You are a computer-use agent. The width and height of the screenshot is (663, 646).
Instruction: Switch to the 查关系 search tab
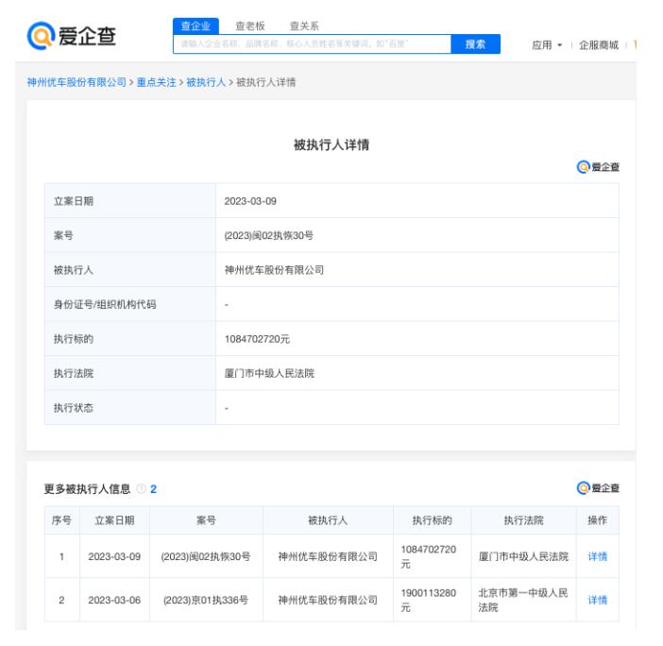pos(304,26)
